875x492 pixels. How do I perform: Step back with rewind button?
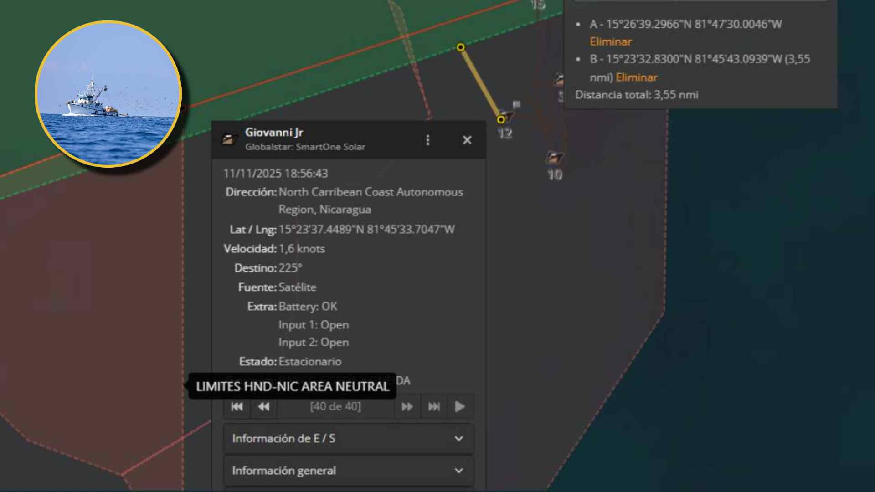264,406
